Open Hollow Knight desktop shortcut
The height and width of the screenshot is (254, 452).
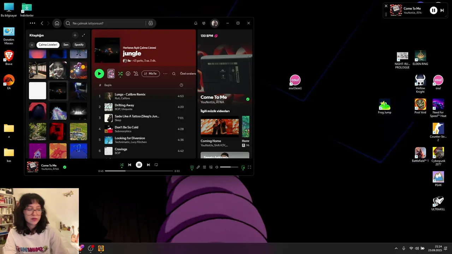pyautogui.click(x=420, y=84)
